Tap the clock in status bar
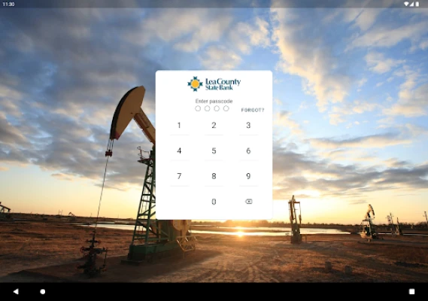Image resolution: width=428 pixels, height=301 pixels. 8,4
